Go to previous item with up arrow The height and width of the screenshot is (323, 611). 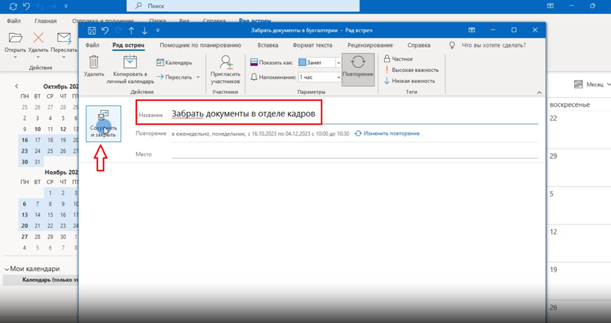click(131, 30)
